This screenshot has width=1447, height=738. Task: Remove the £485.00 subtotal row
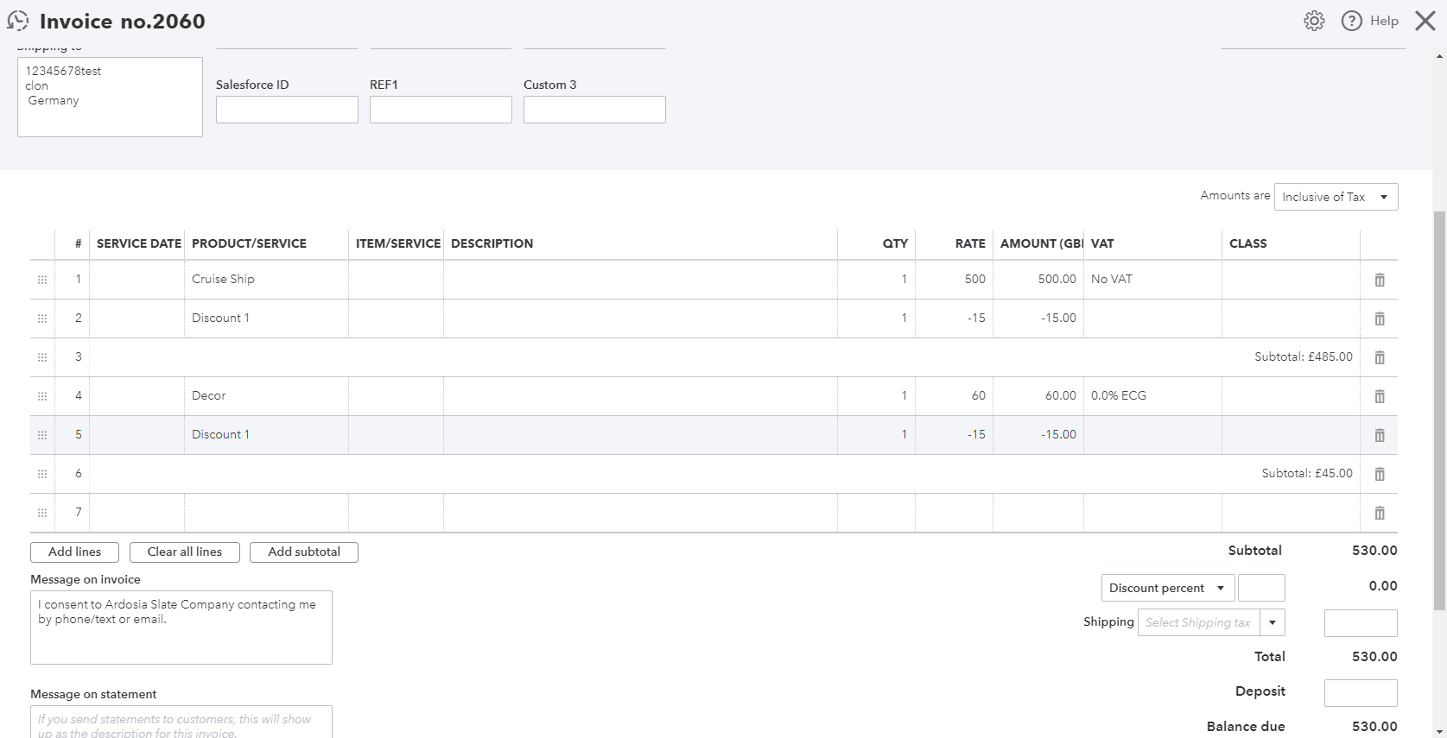coord(1379,357)
